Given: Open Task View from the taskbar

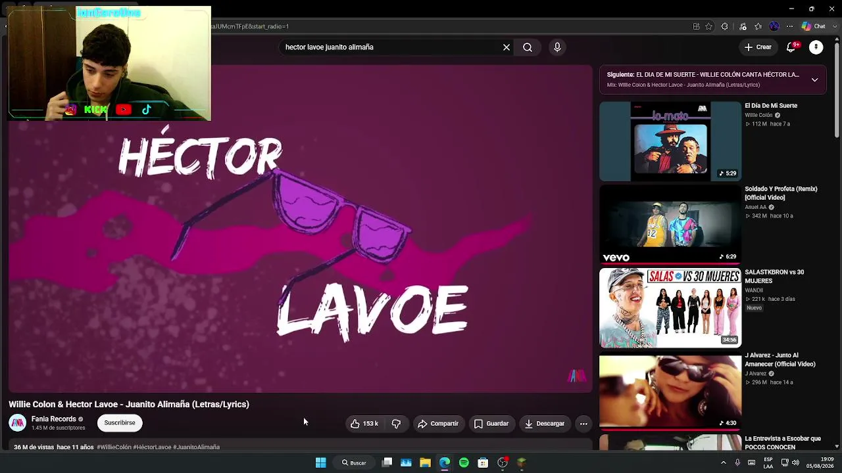Looking at the screenshot, I should click(387, 462).
